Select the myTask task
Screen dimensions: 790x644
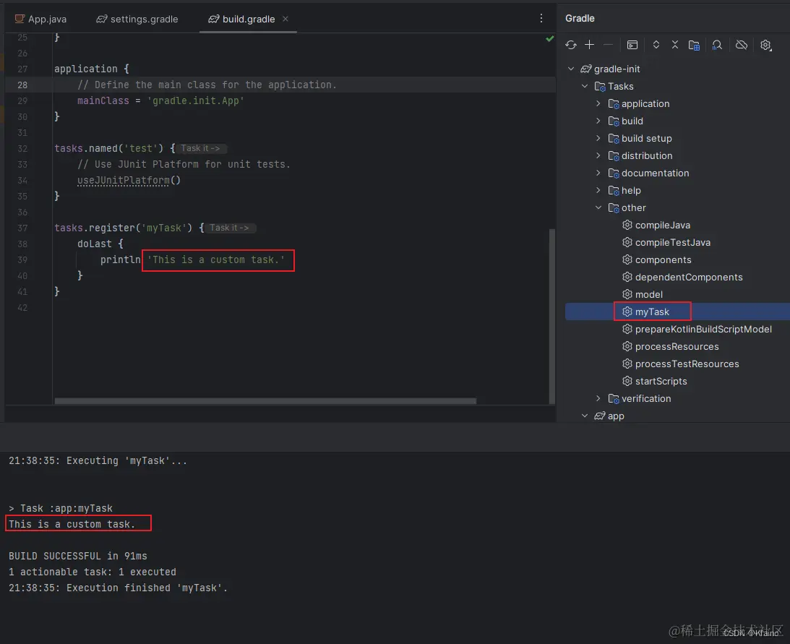pos(652,312)
